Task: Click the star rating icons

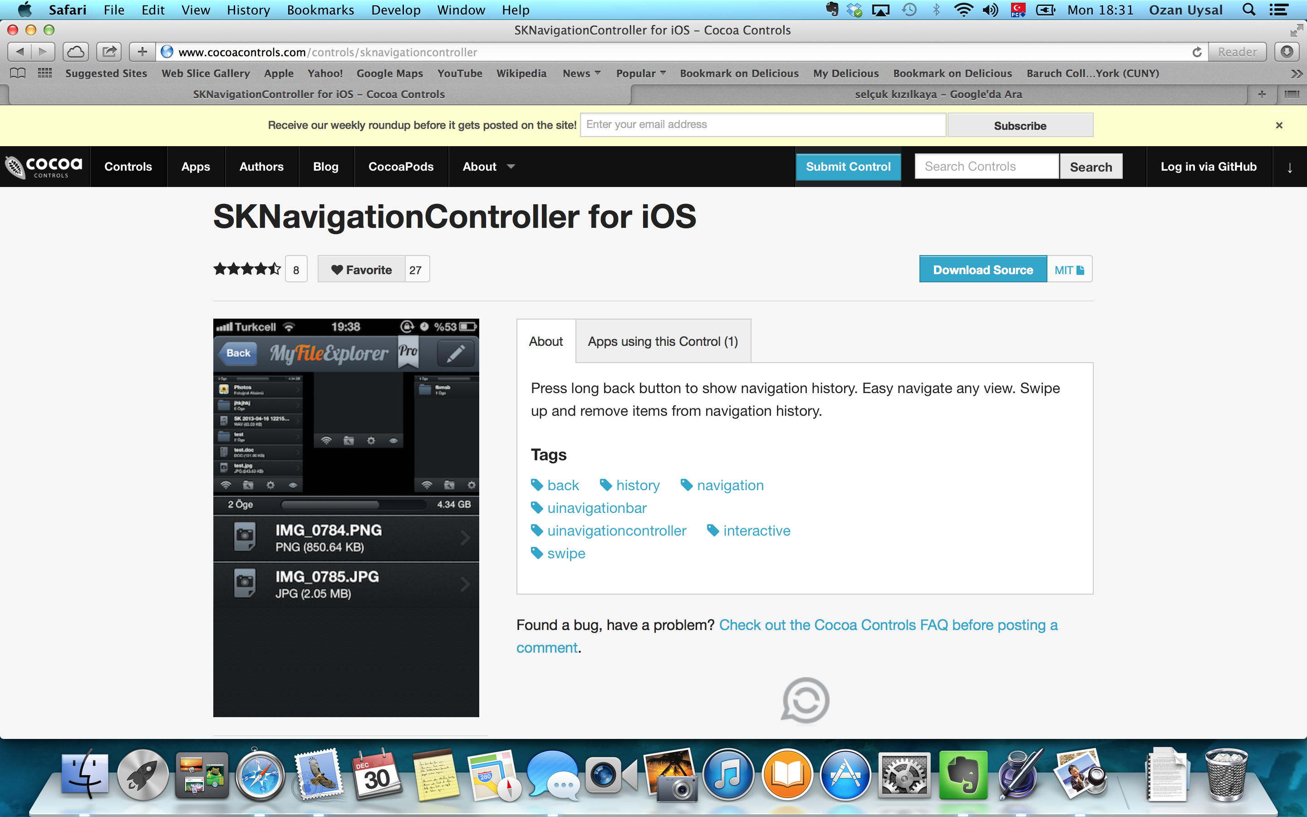Action: [247, 269]
